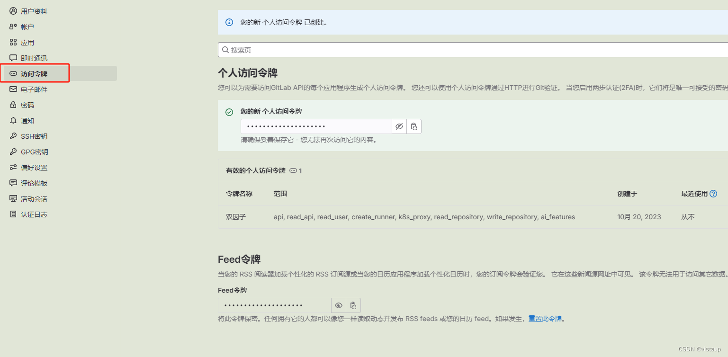The width and height of the screenshot is (728, 357).
Task: Click the SSH密钥 key icon in the sidebar
Action: click(x=13, y=136)
